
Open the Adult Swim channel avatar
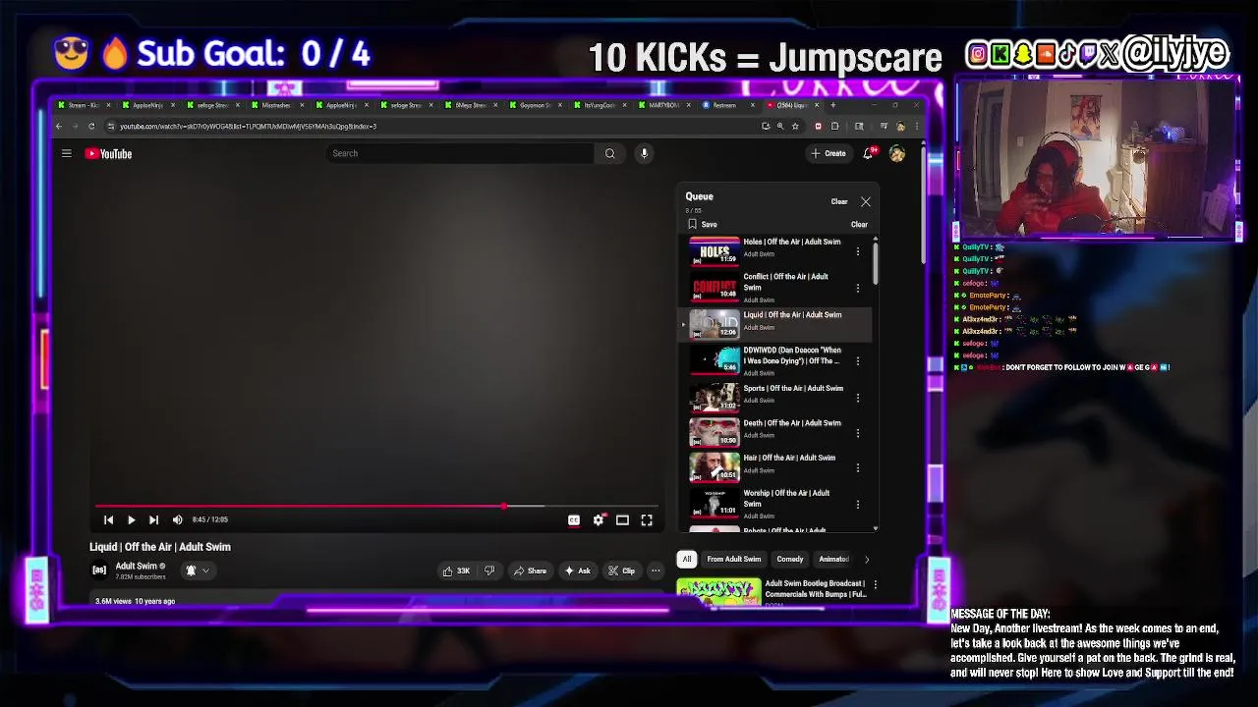(99, 570)
